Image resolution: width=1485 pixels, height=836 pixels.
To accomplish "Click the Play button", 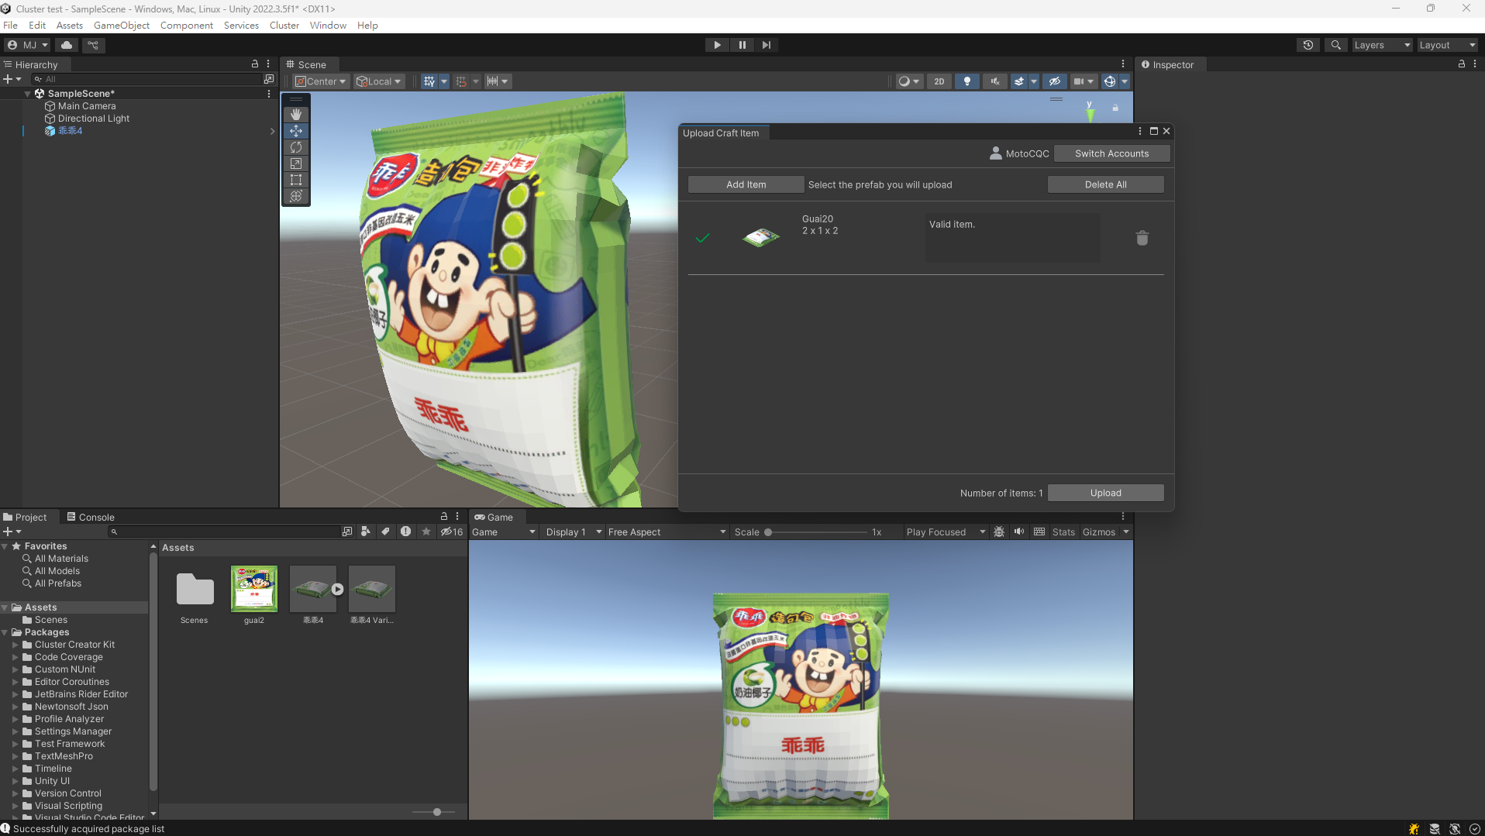I will [x=717, y=45].
